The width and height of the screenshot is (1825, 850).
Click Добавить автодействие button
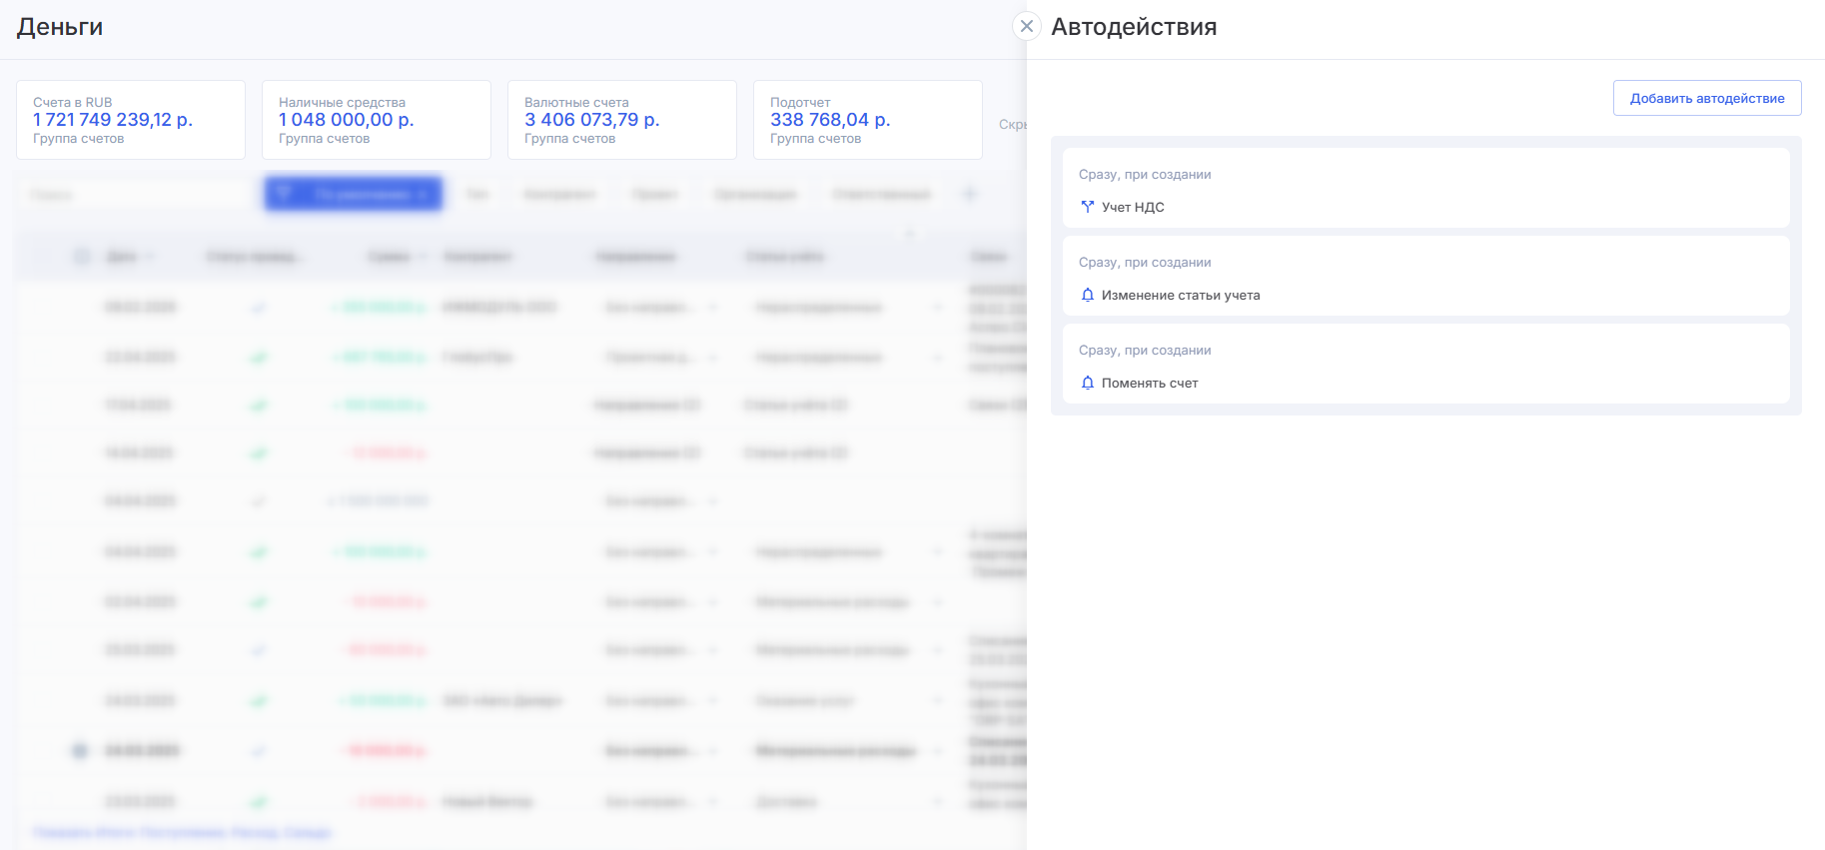click(1707, 98)
